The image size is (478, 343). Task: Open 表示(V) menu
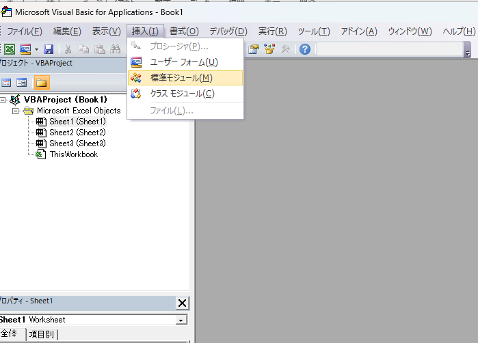click(107, 31)
